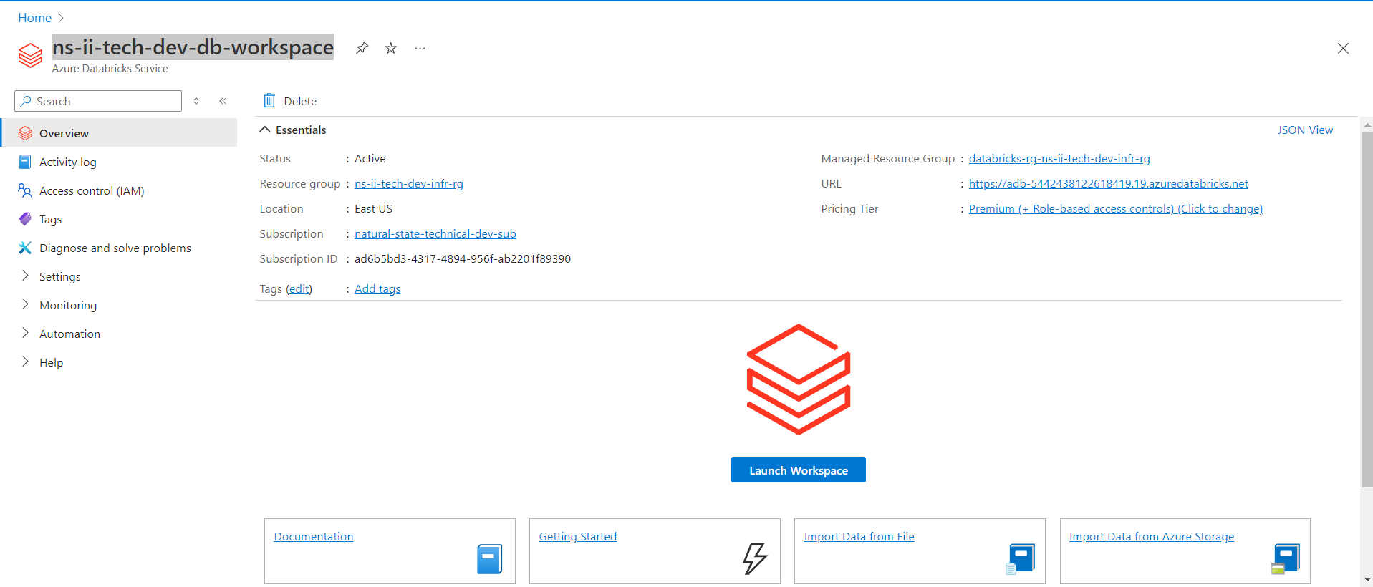Click the Launch Workspace button
Image resolution: width=1373 pixels, height=587 pixels.
click(x=799, y=470)
